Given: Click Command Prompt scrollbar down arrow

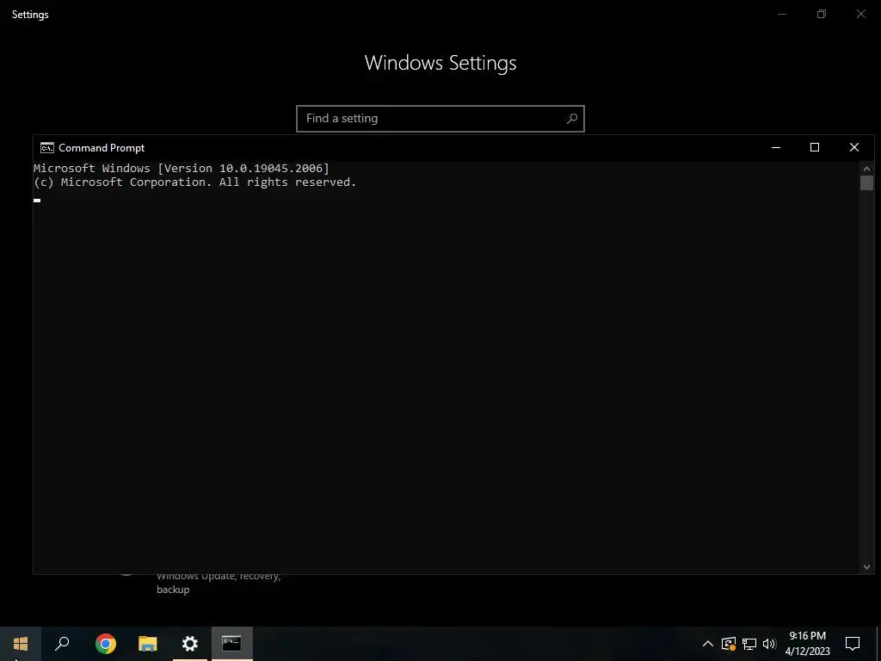Looking at the screenshot, I should click(866, 567).
